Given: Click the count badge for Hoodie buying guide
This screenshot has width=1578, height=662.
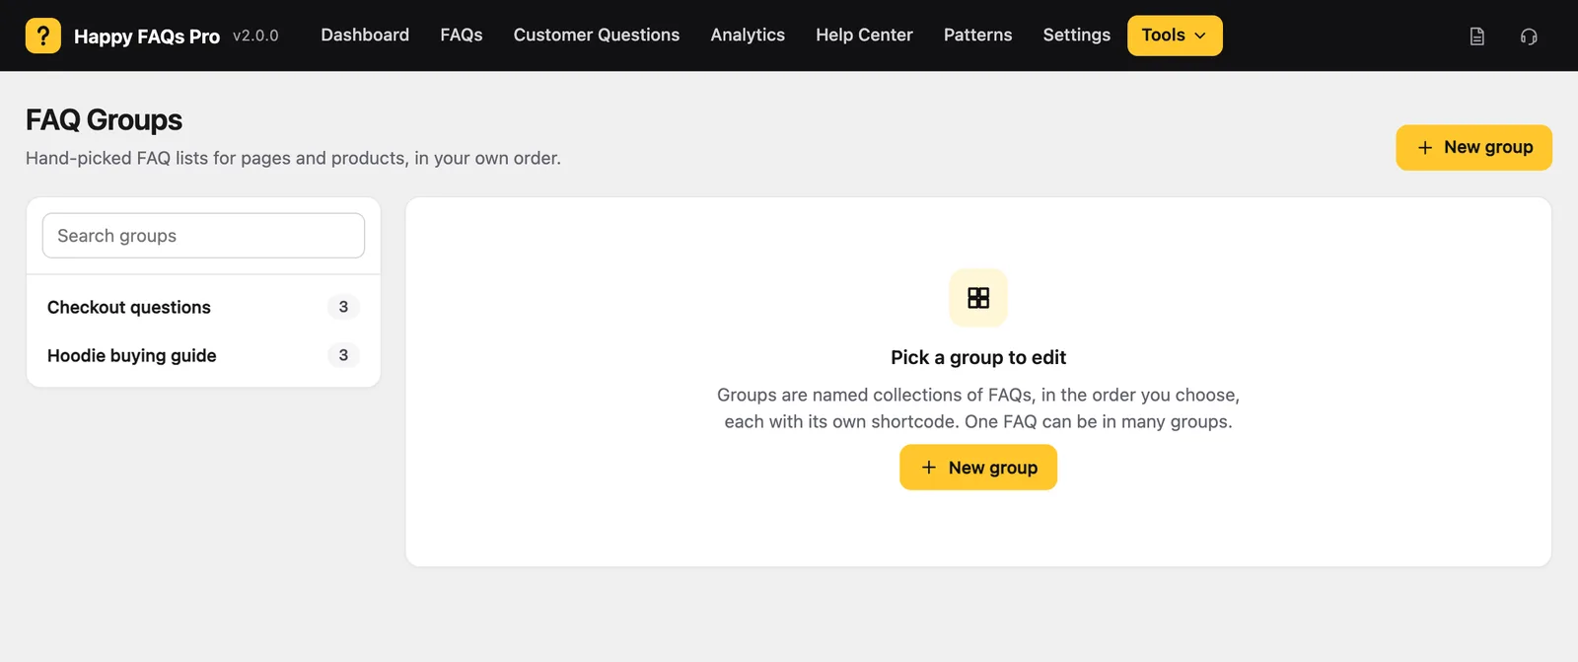Looking at the screenshot, I should click(343, 355).
